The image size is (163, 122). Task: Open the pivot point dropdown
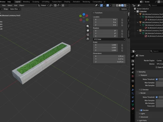click(51, 5)
